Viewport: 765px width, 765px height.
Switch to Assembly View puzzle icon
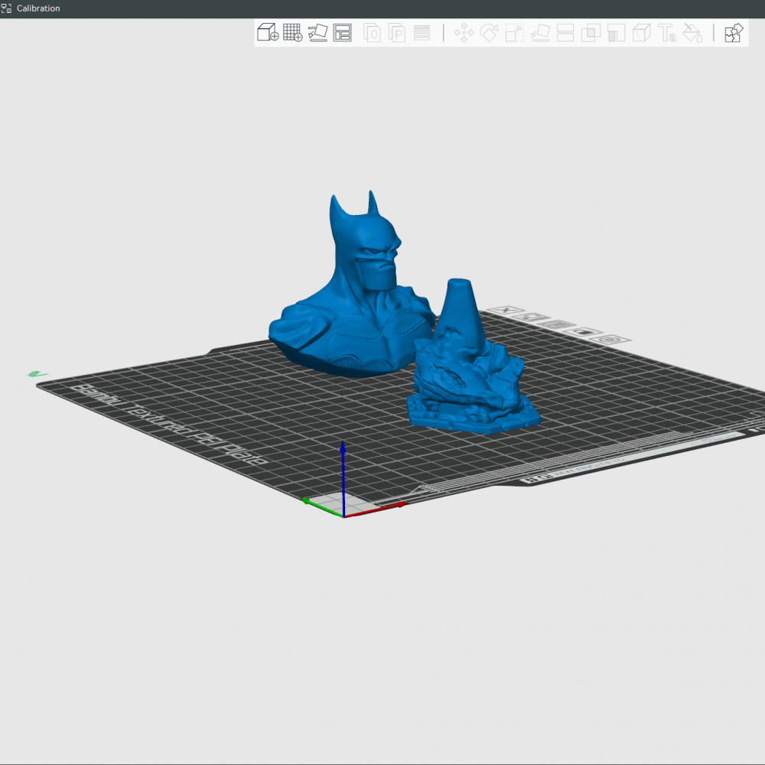(x=734, y=33)
